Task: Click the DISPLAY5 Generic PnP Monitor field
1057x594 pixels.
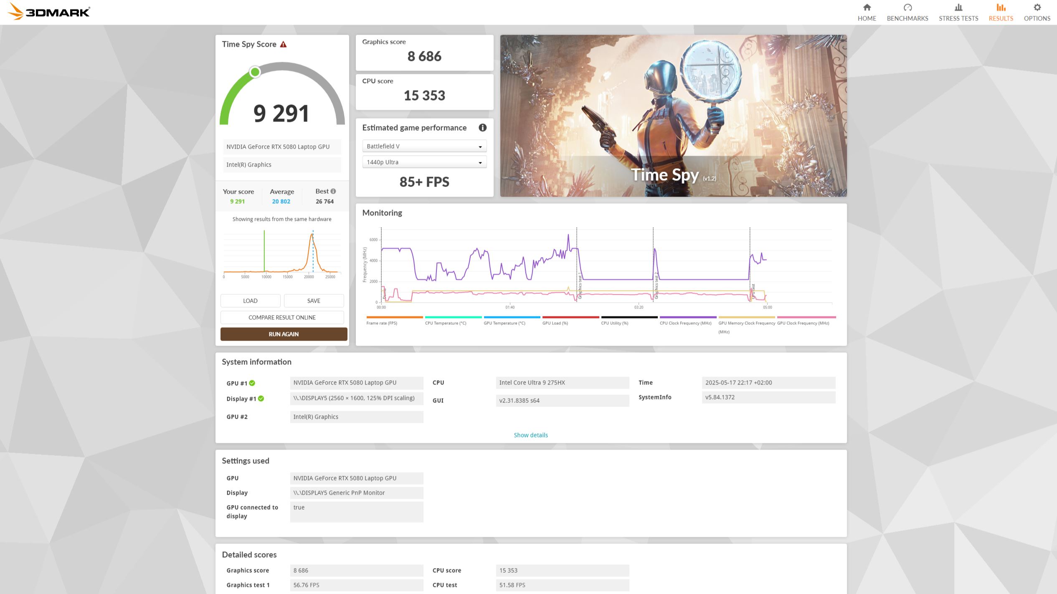Action: [357, 493]
